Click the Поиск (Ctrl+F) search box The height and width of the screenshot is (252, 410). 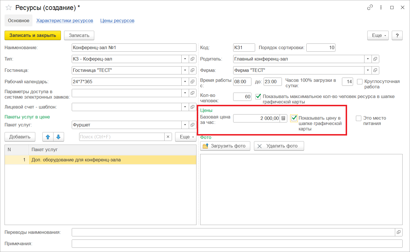(122, 137)
